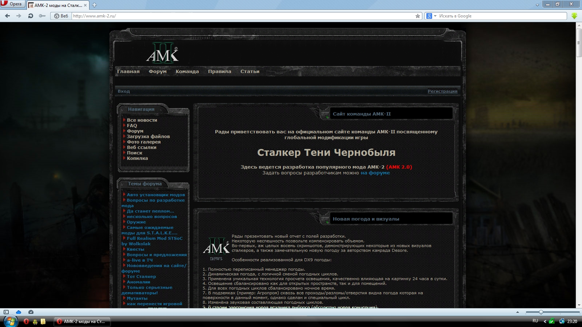582x327 pixels.
Task: Close the АМК-2 browser tab
Action: (85, 5)
